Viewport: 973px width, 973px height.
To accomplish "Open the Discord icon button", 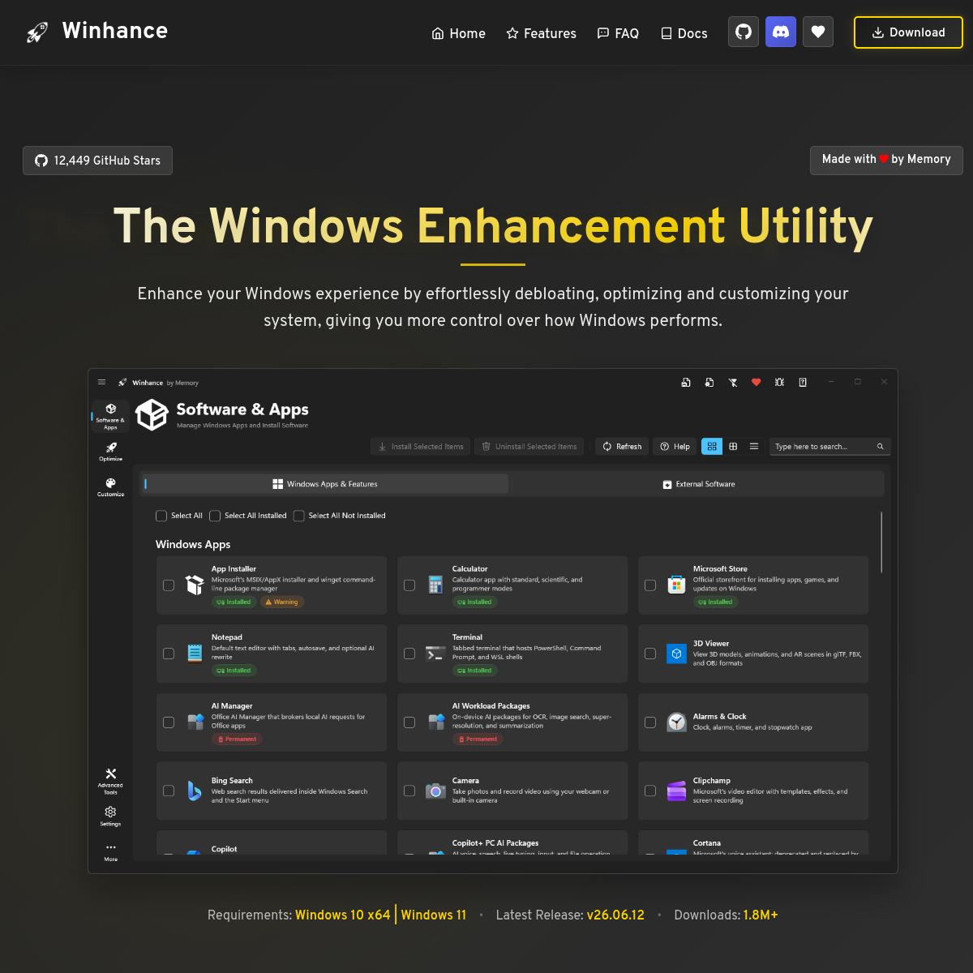I will [781, 32].
